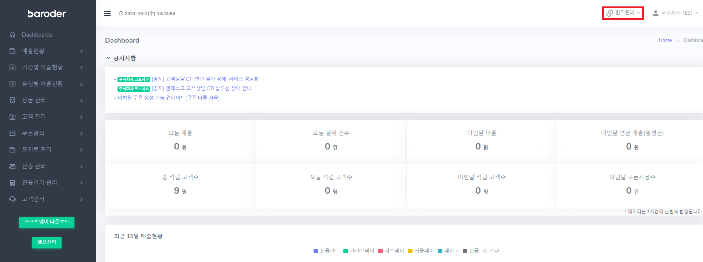Click the 쿠폰관리 ticket icon

tap(12, 133)
